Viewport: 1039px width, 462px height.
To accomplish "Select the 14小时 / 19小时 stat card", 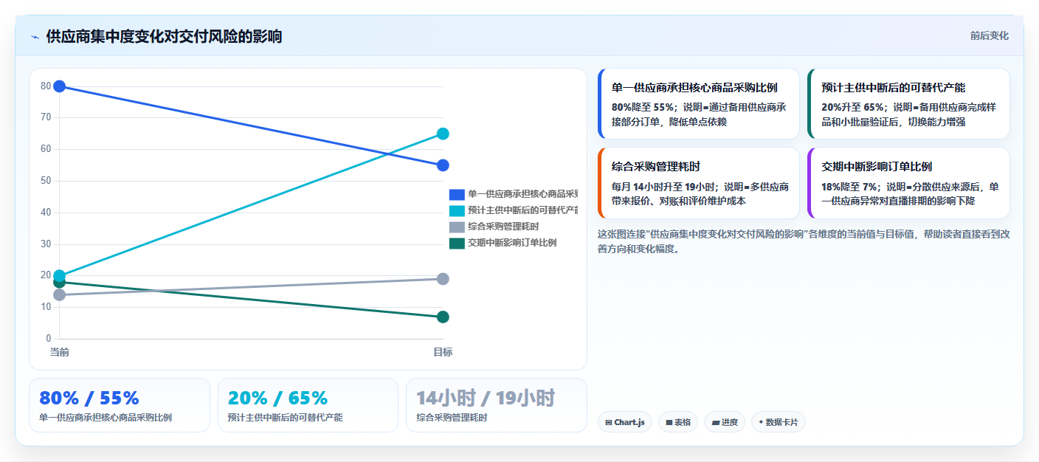I will pos(497,405).
